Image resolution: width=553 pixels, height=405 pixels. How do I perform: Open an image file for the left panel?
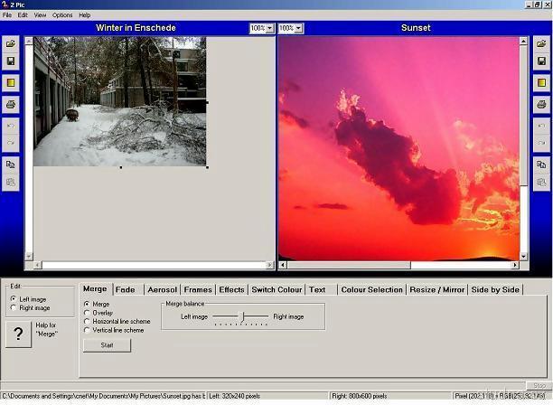11,43
